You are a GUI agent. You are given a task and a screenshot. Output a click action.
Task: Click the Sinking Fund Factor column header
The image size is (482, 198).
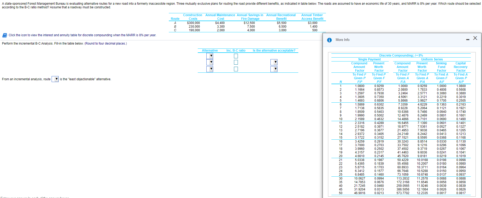pos(441,67)
